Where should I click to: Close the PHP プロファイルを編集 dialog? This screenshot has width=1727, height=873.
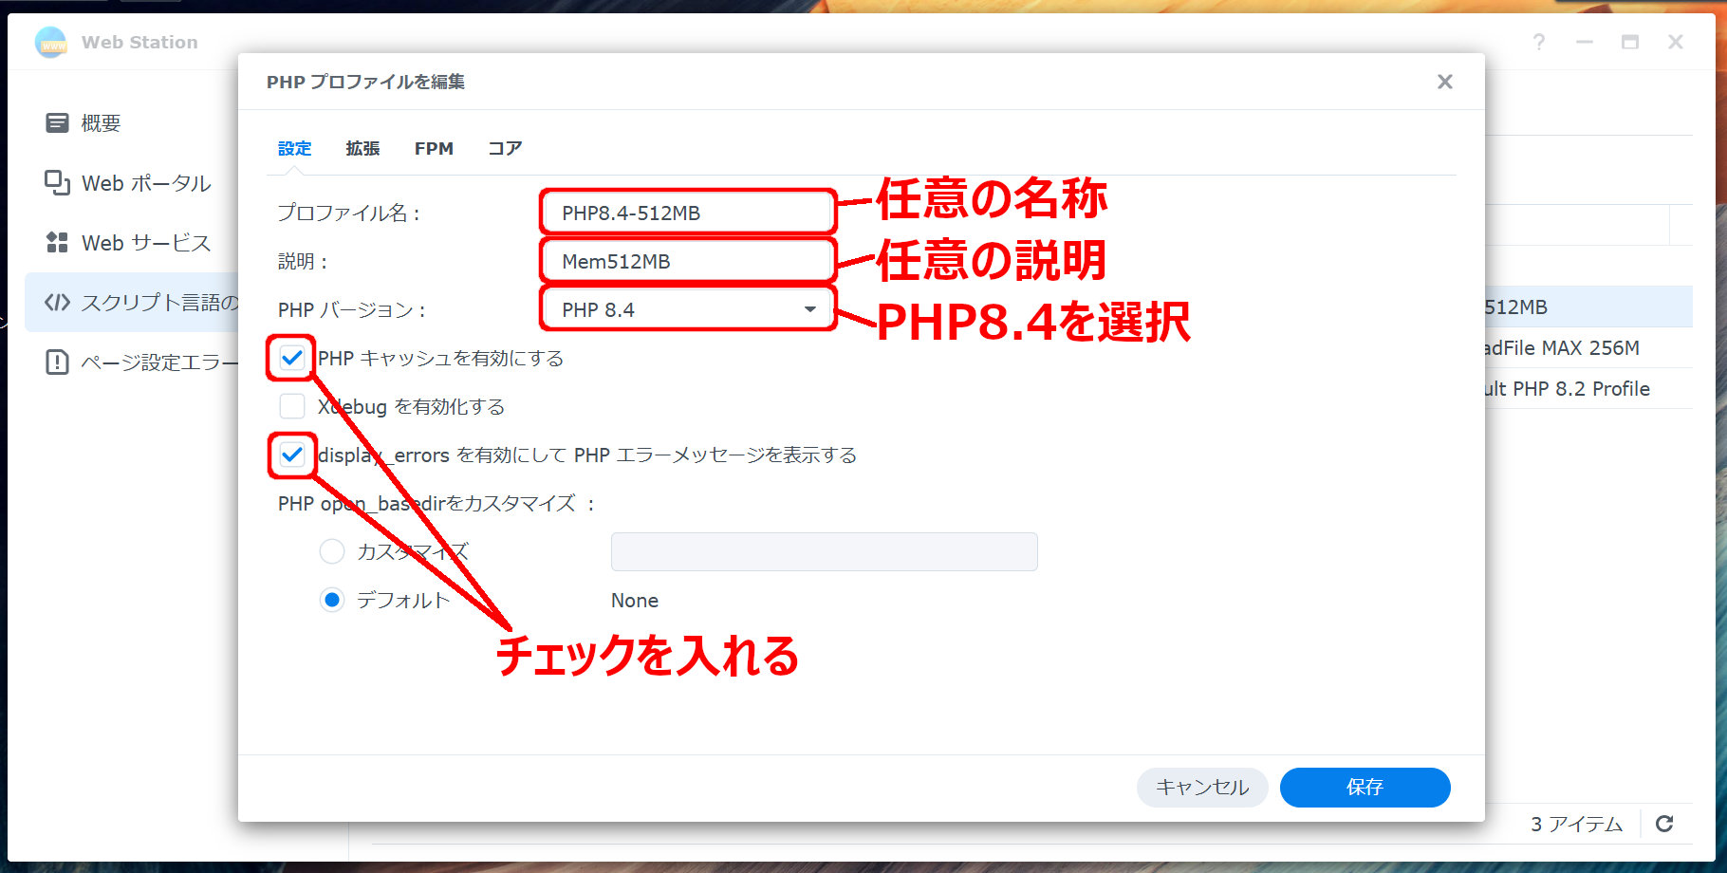[x=1444, y=82]
